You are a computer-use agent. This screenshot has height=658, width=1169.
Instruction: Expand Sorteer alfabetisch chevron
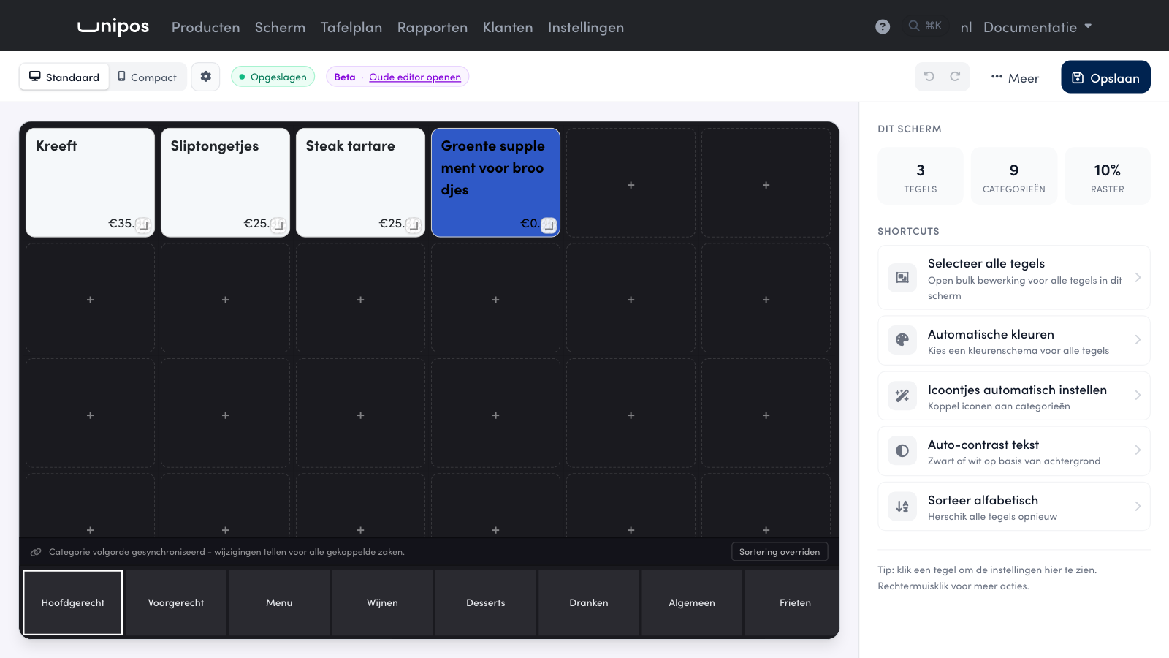pyautogui.click(x=1138, y=506)
